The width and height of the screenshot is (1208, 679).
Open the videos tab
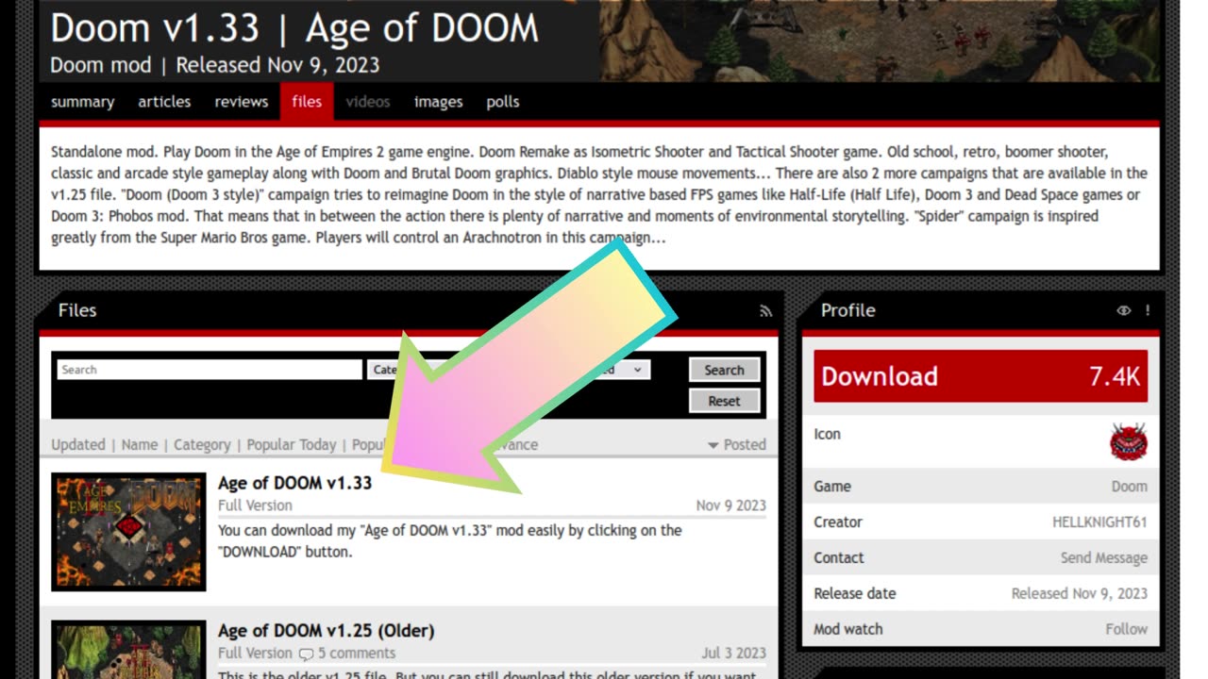(367, 102)
